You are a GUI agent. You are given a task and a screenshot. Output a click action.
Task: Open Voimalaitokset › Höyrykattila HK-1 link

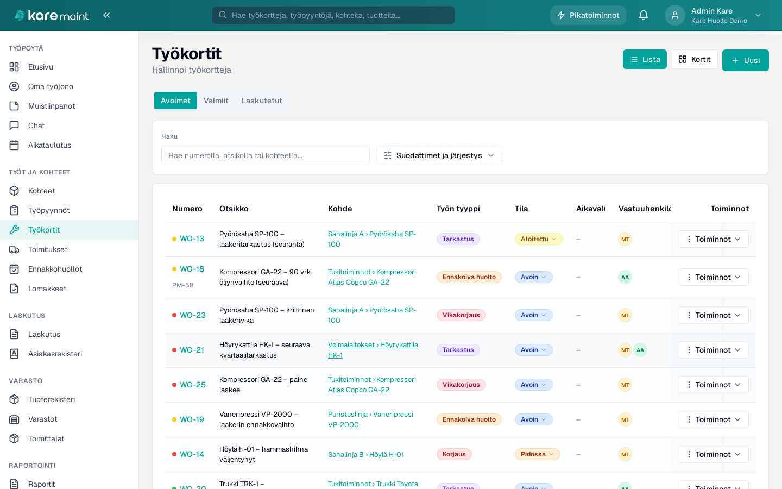pos(373,350)
